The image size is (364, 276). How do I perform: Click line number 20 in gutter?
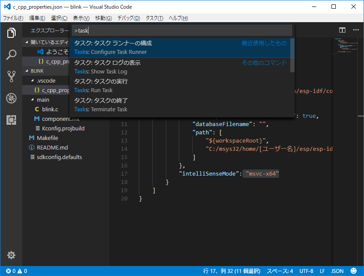coord(124,199)
